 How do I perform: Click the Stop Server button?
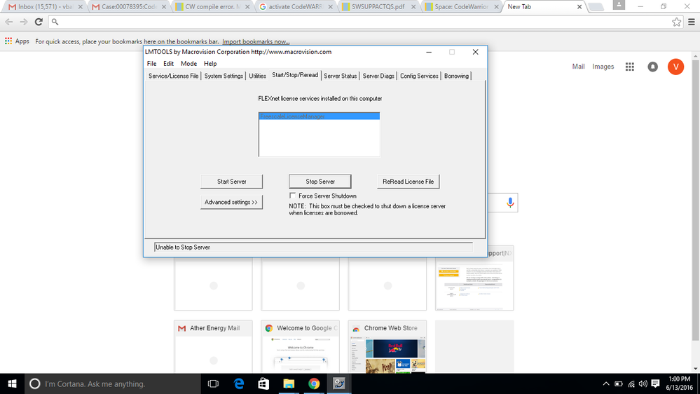(x=320, y=182)
